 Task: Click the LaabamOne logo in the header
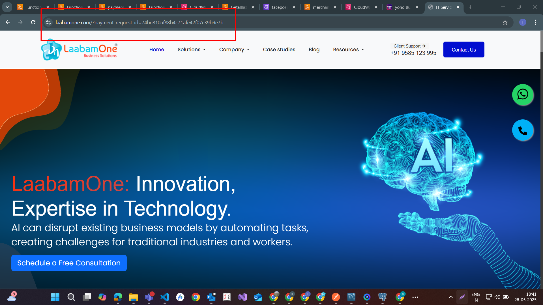(79, 50)
